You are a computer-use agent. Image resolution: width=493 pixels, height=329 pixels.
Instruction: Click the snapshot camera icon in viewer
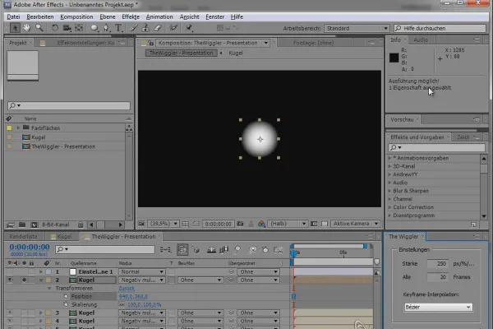(x=240, y=224)
